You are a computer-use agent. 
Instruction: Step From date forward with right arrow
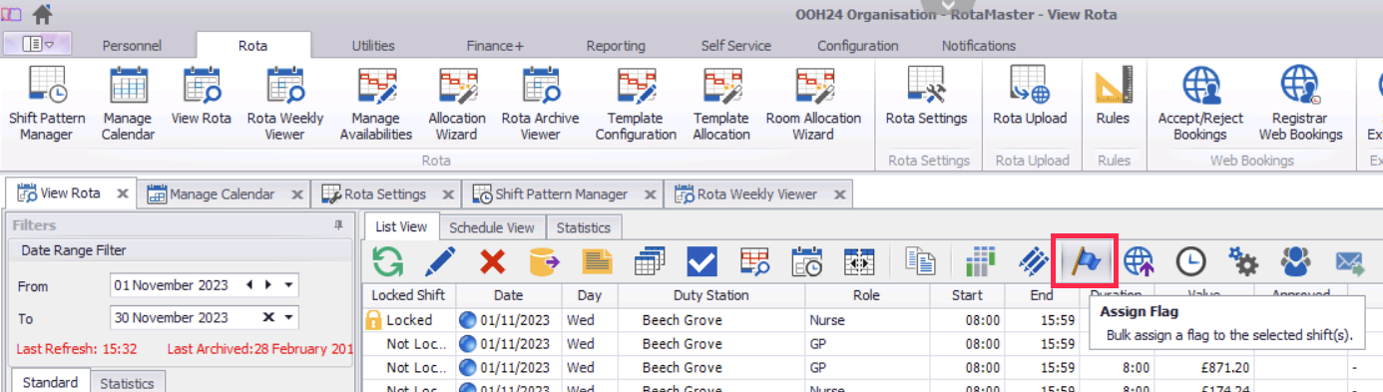266,285
